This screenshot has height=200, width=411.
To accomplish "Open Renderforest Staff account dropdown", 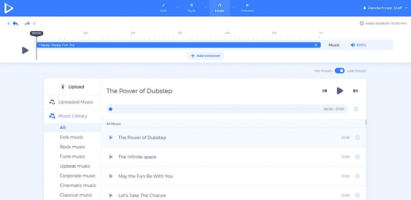I will tap(385, 8).
